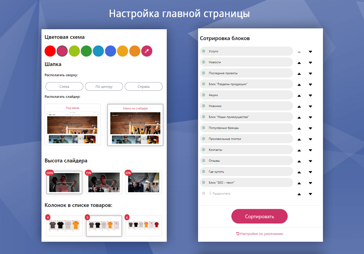
Task: Add the "Отзывы" block via its plus icon
Action: 204,160
